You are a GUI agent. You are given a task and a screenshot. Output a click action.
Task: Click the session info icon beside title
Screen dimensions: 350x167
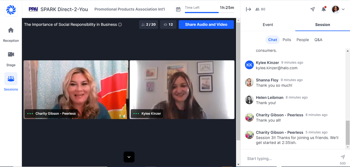(120, 25)
